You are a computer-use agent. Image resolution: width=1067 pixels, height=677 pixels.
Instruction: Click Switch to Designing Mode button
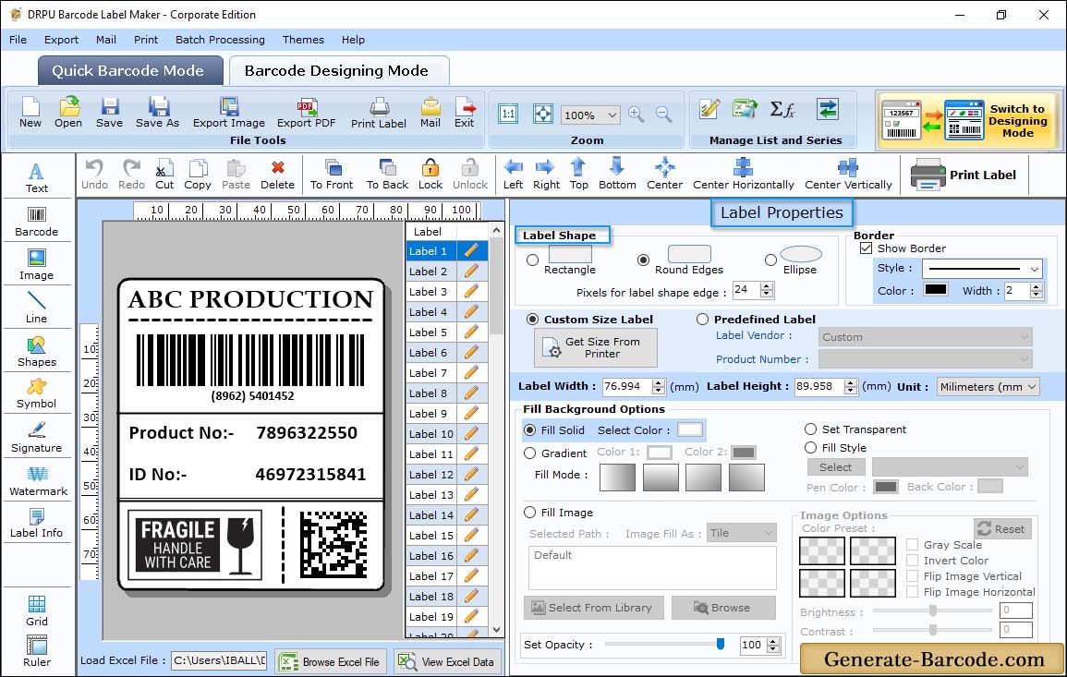point(968,120)
